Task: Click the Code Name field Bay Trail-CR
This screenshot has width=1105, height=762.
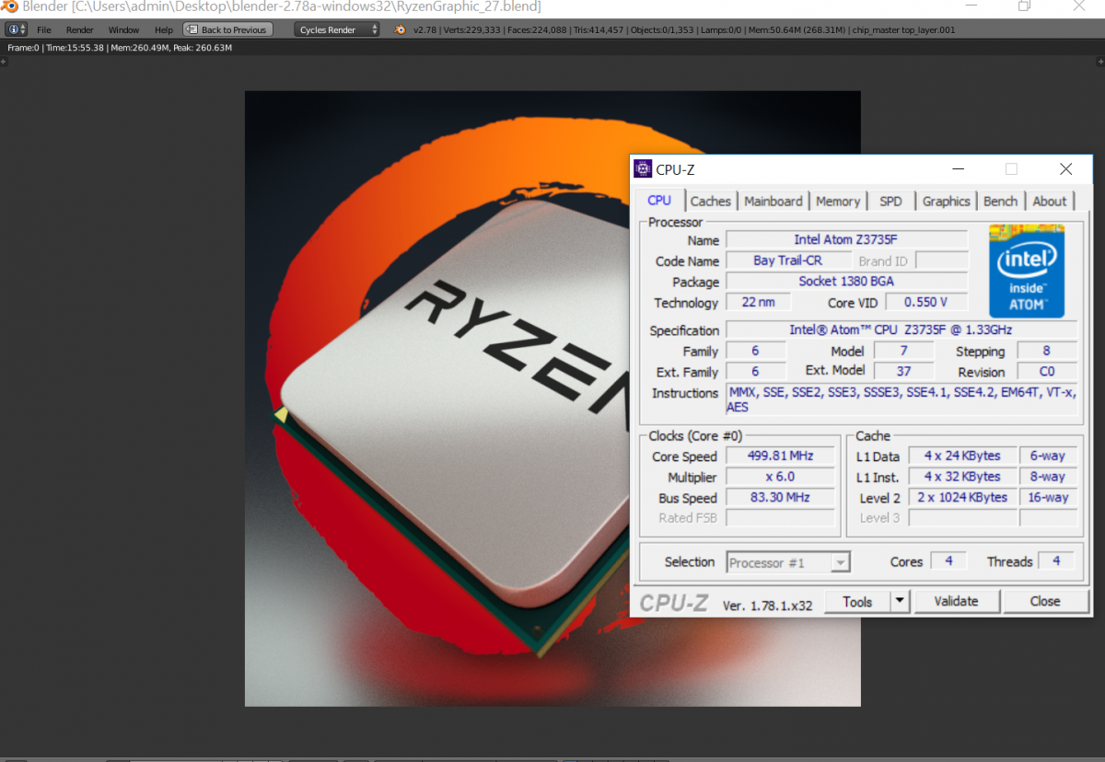Action: tap(788, 260)
